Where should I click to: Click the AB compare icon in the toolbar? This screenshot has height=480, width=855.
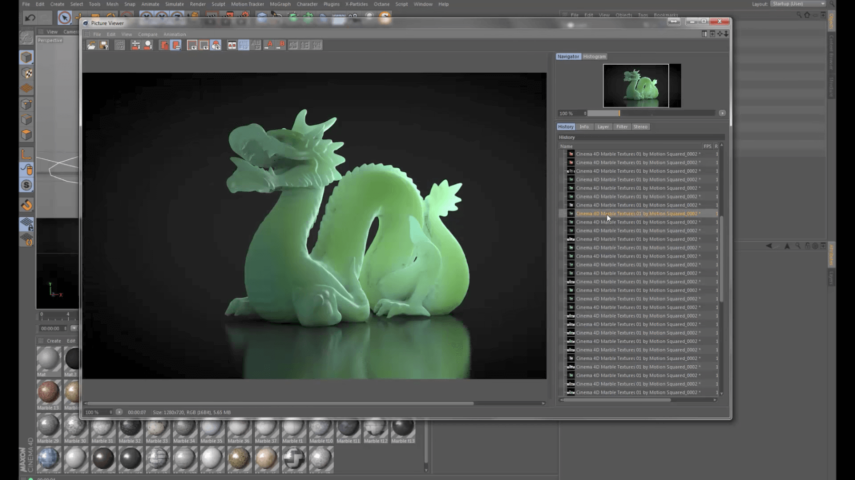point(232,45)
